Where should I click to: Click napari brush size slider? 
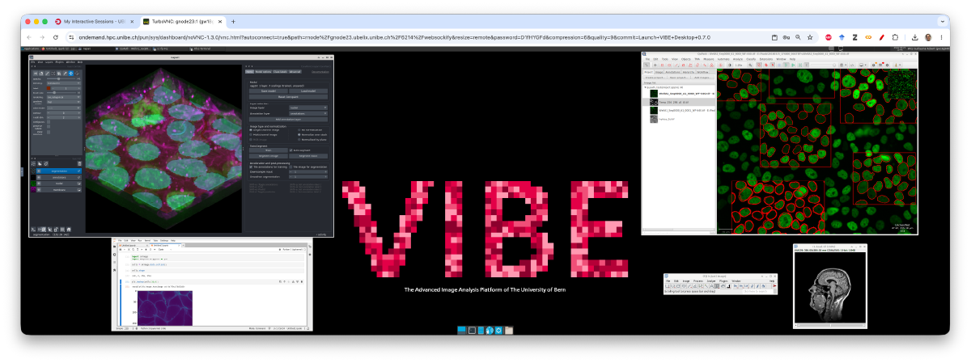coord(63,93)
